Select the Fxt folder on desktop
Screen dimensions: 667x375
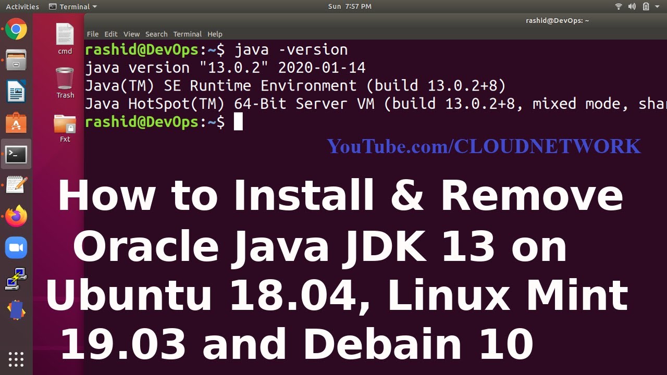(65, 128)
